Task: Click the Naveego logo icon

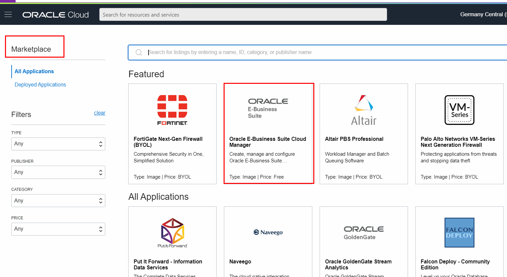Action: pos(268,232)
